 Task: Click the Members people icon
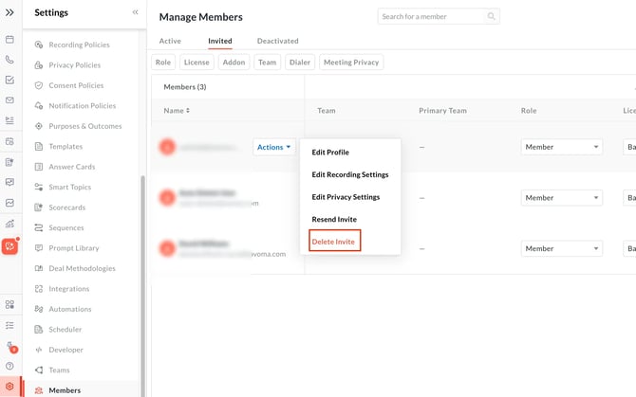pyautogui.click(x=39, y=390)
